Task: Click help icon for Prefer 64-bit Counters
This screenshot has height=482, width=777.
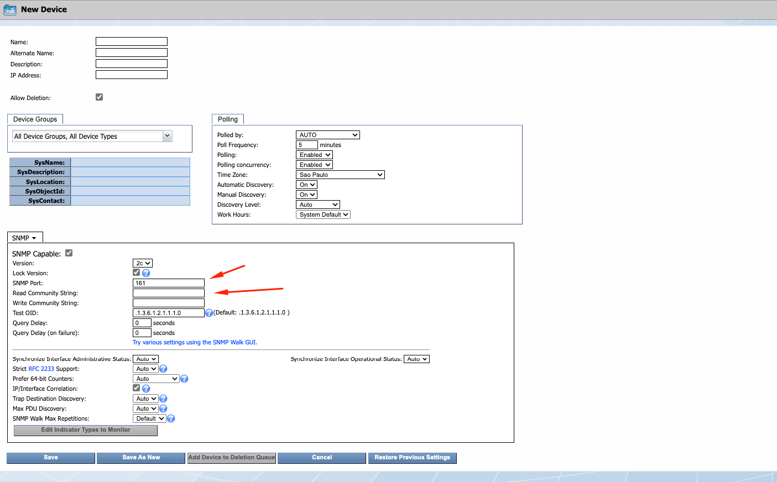Action: 184,379
